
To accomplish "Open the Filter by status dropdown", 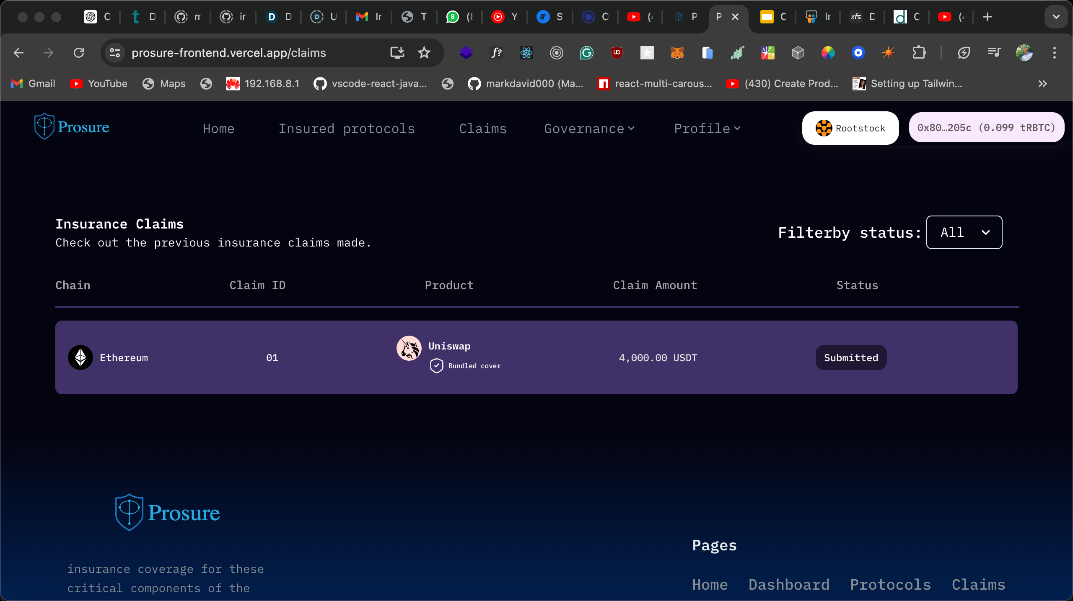I will tap(964, 232).
